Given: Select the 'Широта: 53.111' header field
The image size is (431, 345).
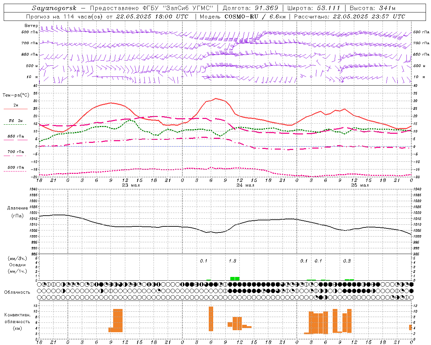Looking at the screenshot, I should tap(314, 8).
